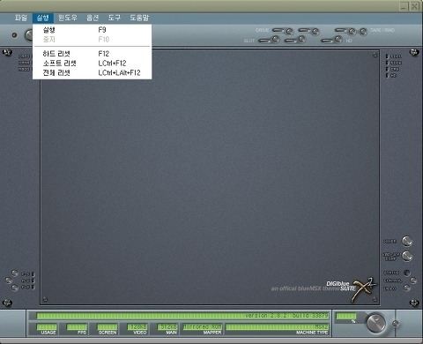Click the USAGE green display
This screenshot has width=423, height=344.
click(x=47, y=326)
